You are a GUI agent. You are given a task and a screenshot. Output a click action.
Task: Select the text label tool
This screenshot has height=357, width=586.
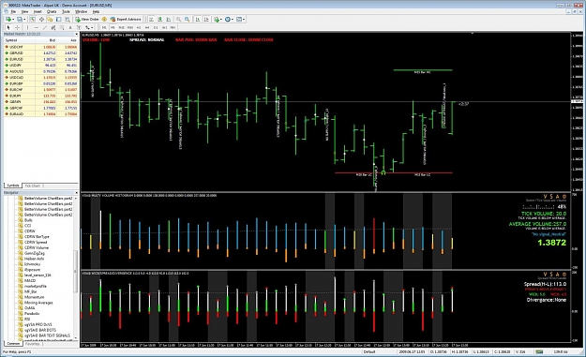(x=79, y=27)
